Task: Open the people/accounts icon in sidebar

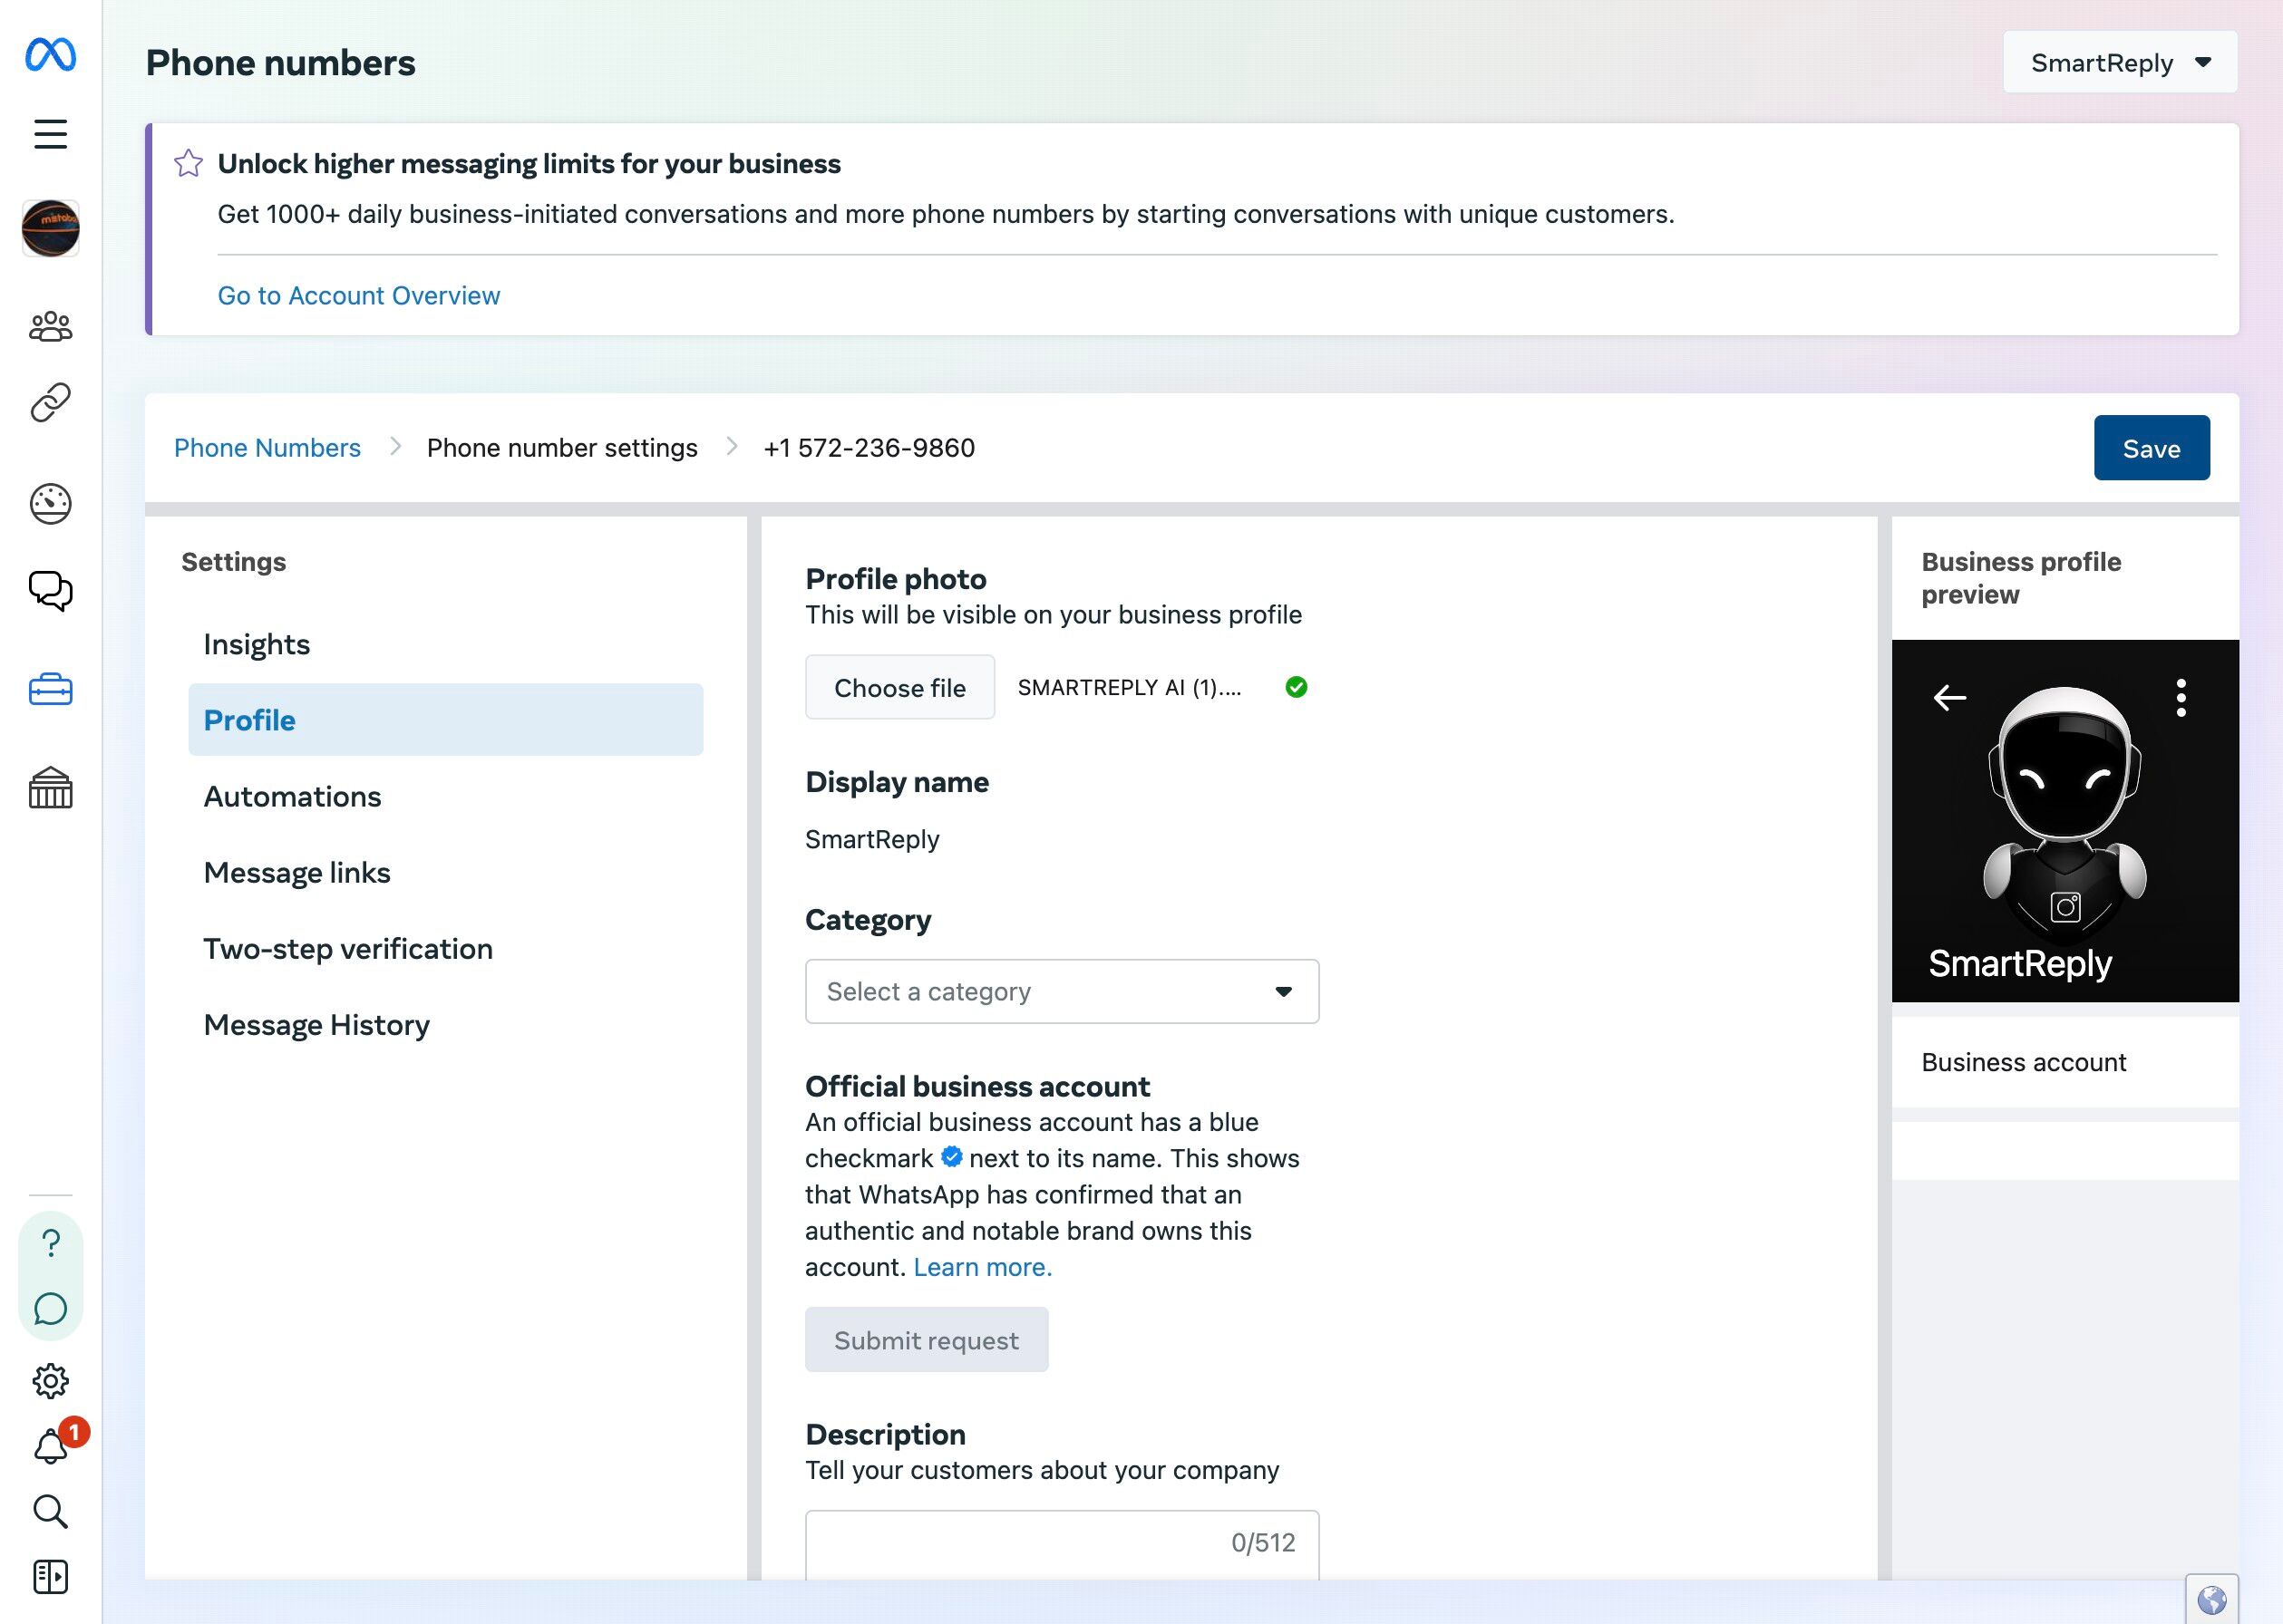Action: pos(50,326)
